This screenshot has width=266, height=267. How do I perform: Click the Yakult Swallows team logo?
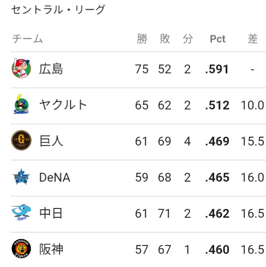(x=21, y=104)
